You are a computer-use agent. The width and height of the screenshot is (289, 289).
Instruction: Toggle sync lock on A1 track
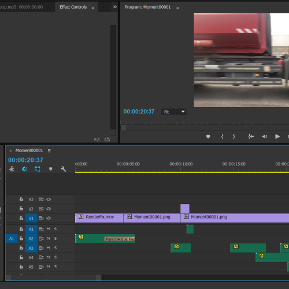point(41,229)
